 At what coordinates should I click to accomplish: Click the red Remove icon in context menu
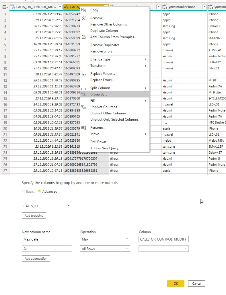[83, 18]
